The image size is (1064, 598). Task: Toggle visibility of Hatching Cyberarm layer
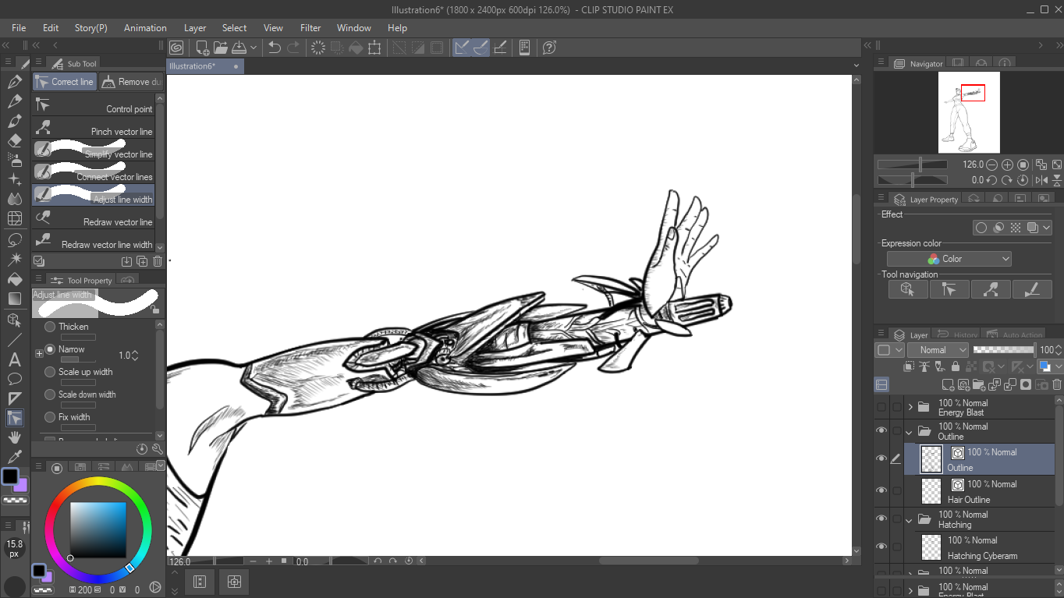[881, 547]
